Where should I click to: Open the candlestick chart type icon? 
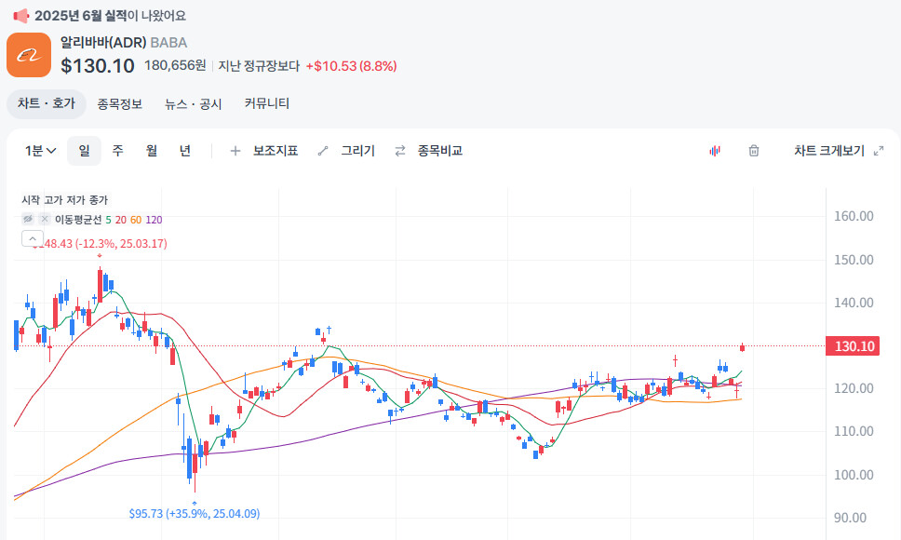[x=715, y=151]
